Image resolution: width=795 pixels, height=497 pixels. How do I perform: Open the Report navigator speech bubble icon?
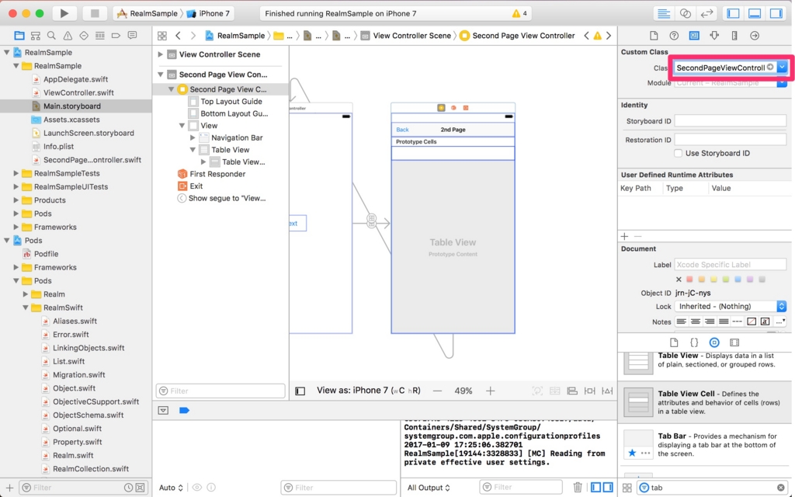(x=132, y=36)
